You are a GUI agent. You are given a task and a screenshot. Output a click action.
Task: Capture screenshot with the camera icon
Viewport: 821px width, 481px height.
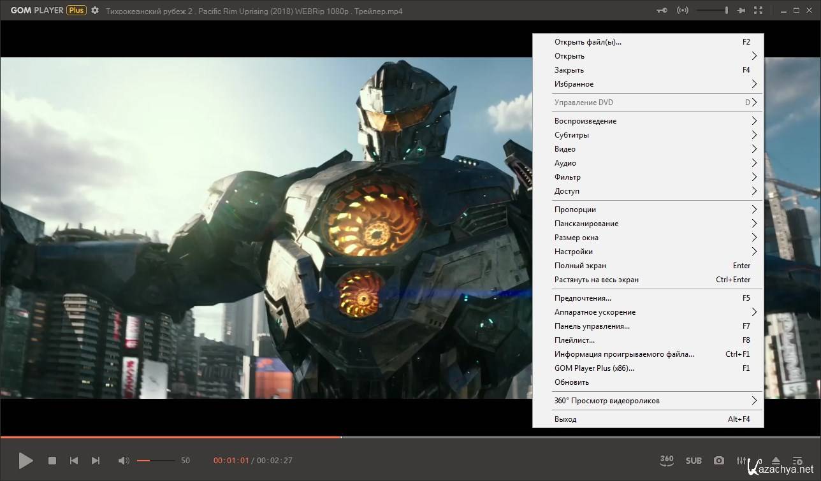pos(719,461)
